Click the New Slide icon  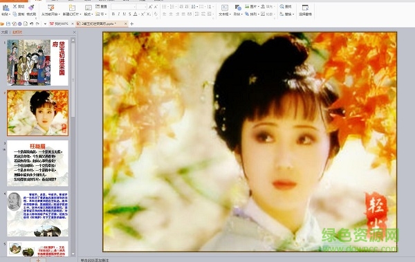[72, 8]
